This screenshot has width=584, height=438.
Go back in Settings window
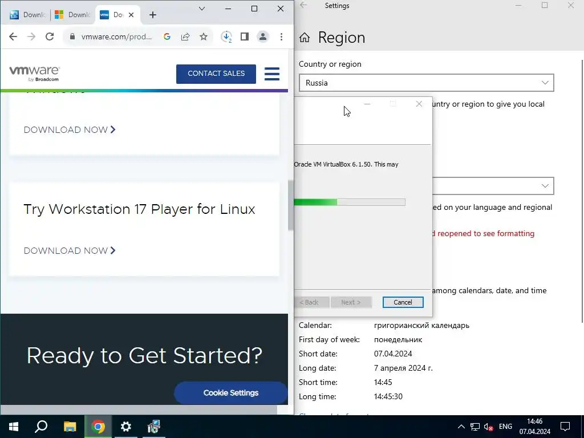303,5
